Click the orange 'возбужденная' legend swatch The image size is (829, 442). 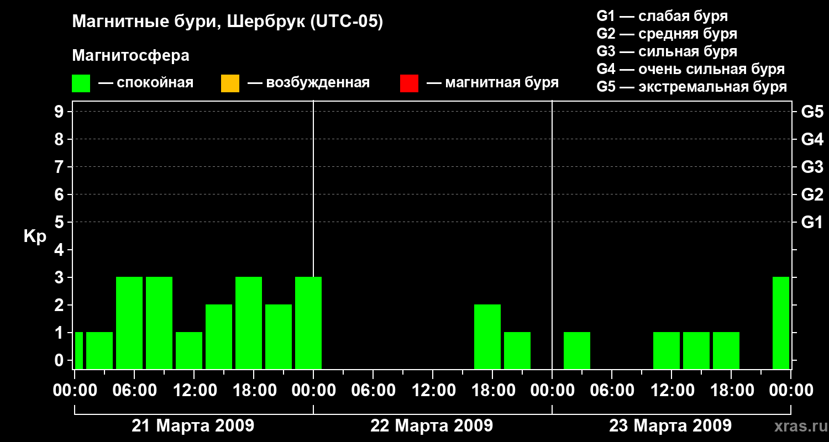point(230,83)
